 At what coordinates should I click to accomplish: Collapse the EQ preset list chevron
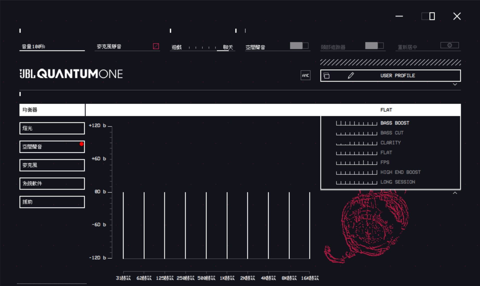pyautogui.click(x=455, y=193)
